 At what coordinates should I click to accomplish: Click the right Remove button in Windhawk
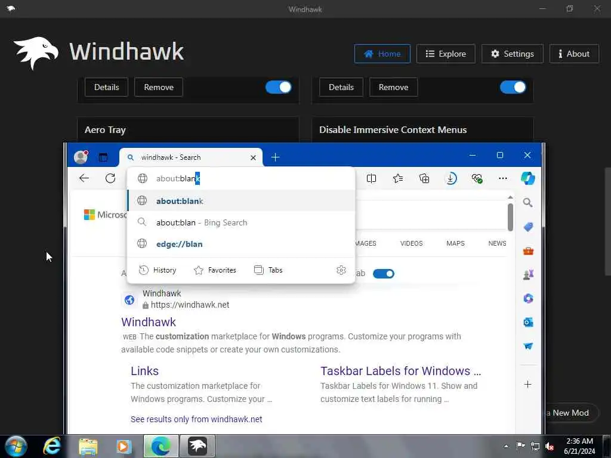pos(393,87)
